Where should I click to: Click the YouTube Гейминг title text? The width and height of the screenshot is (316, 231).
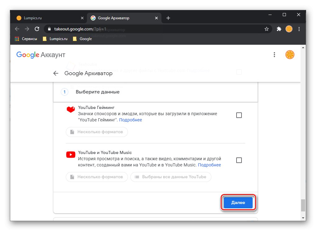[x=96, y=107]
